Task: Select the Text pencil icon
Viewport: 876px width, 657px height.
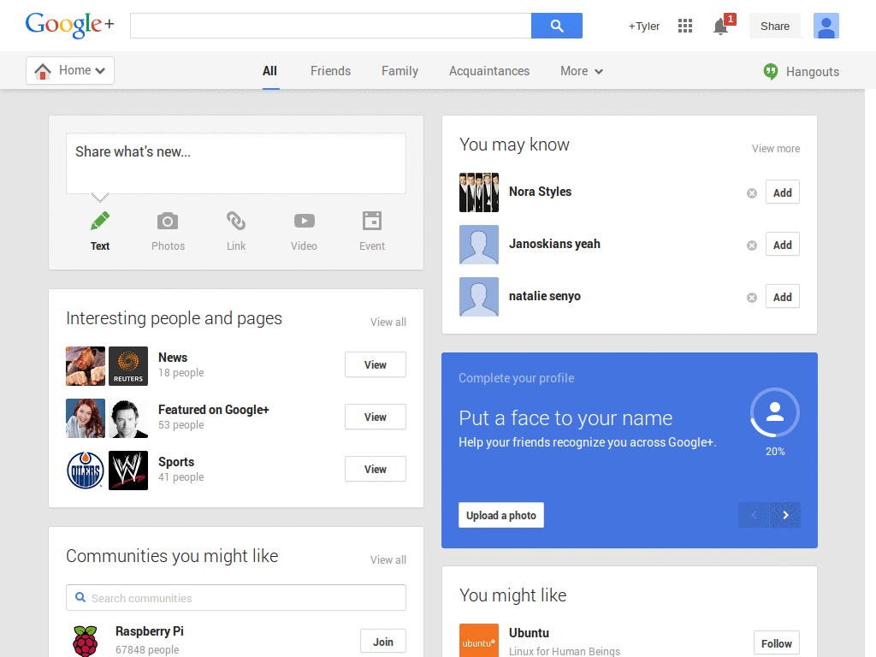Action: (100, 222)
